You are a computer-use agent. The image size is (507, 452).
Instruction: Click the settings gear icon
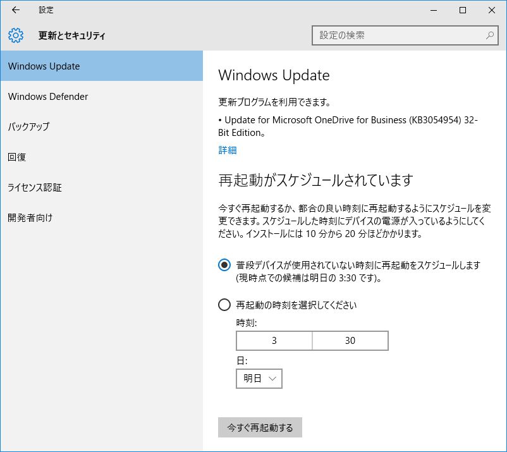(16, 35)
